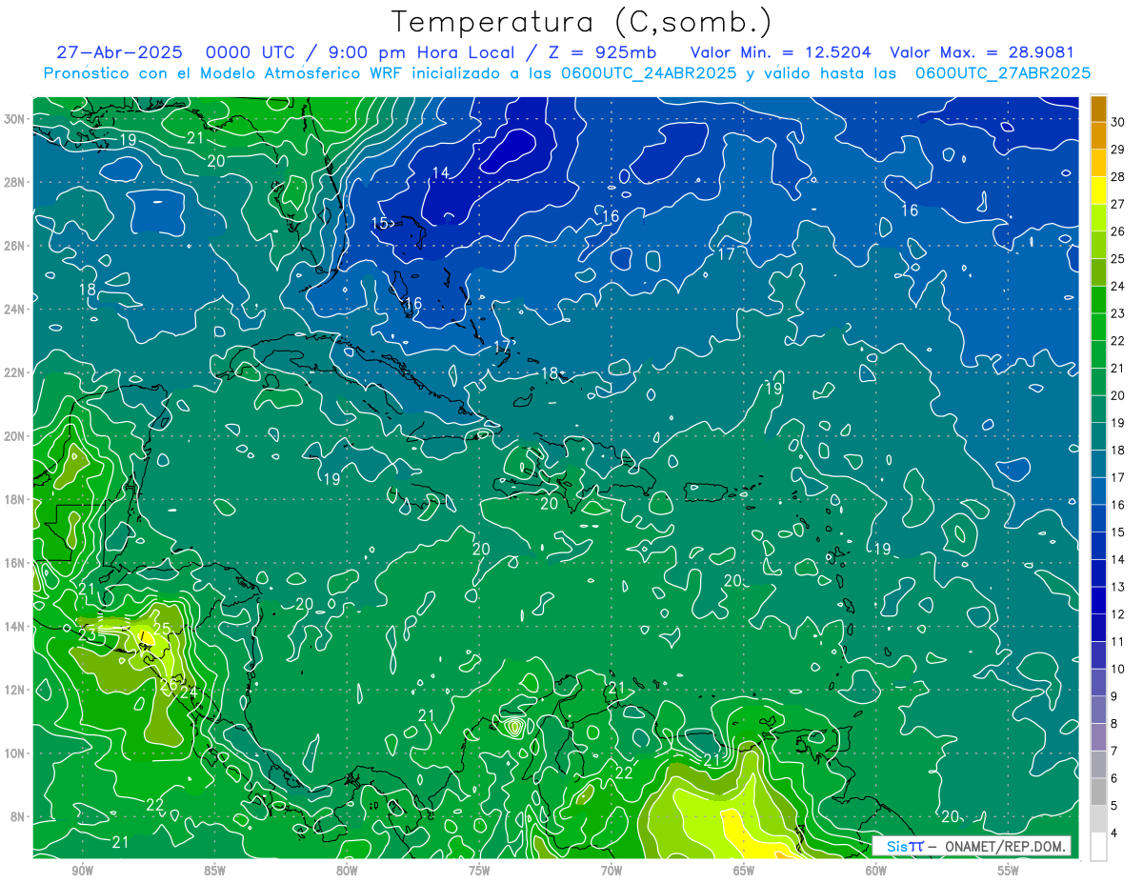Viewport: 1143px width, 883px height.
Task: Click the title 'Temperatura (C,somb.)'
Action: [x=581, y=22]
